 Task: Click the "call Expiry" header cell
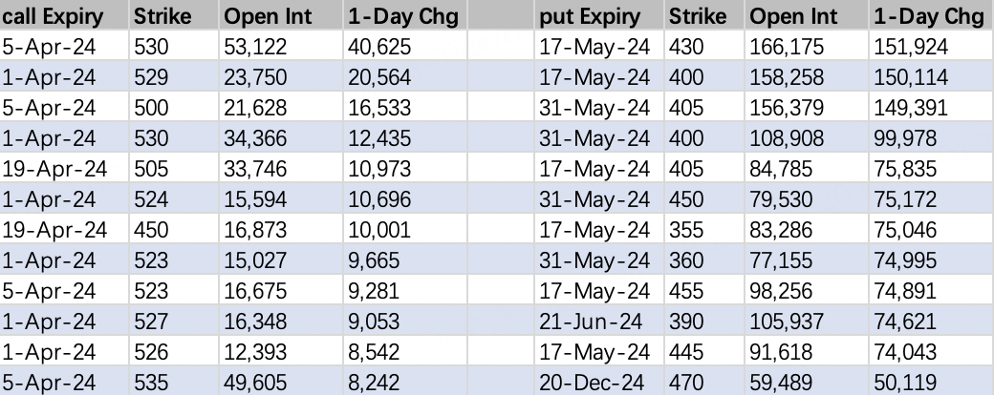tap(63, 16)
